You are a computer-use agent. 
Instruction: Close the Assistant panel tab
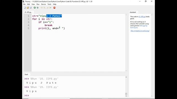pos(137,12)
